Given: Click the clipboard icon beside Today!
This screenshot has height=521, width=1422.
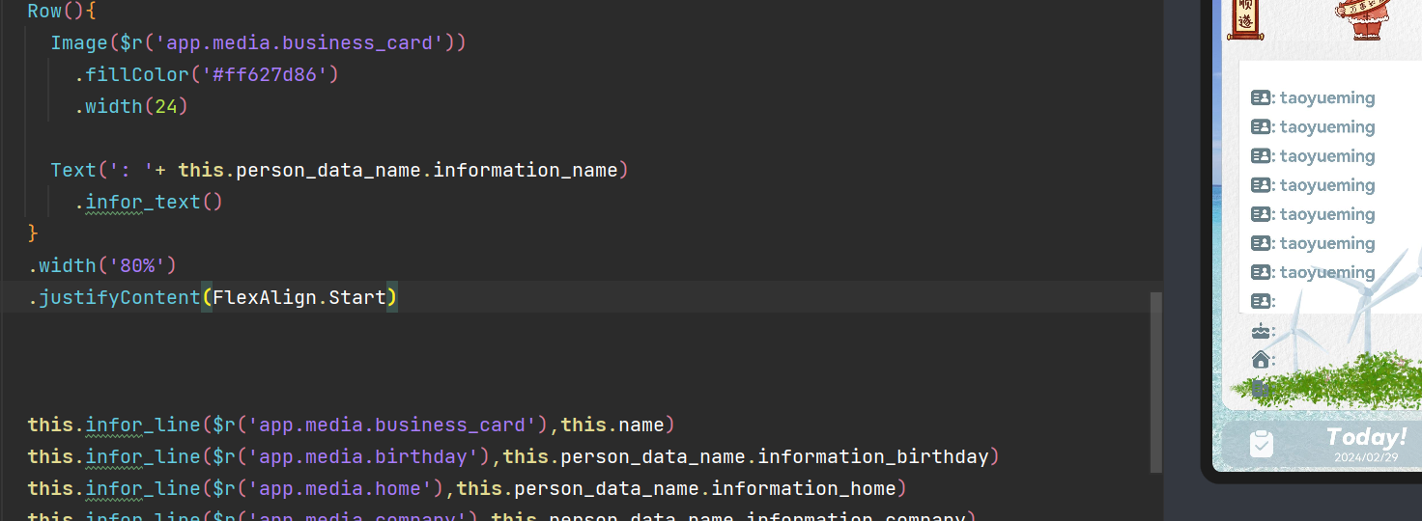Looking at the screenshot, I should (x=1261, y=444).
